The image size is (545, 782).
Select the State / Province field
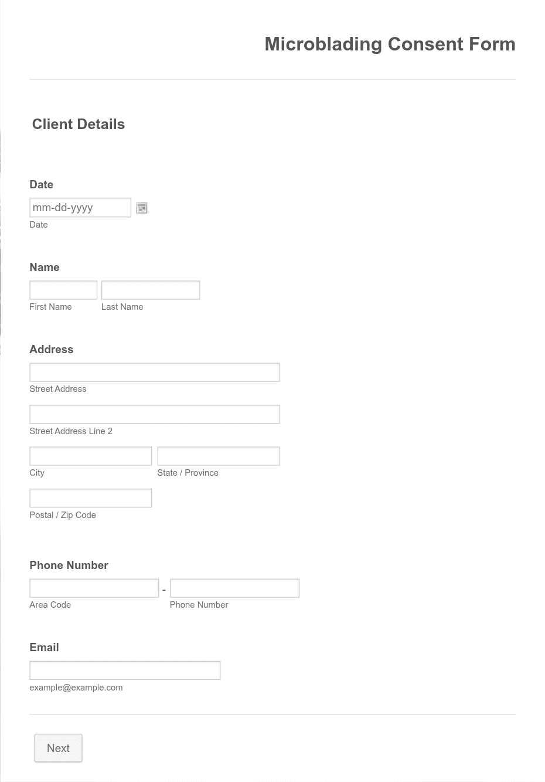tap(219, 456)
